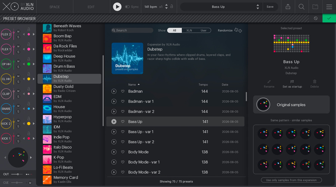Choose the Original samples option

[291, 105]
